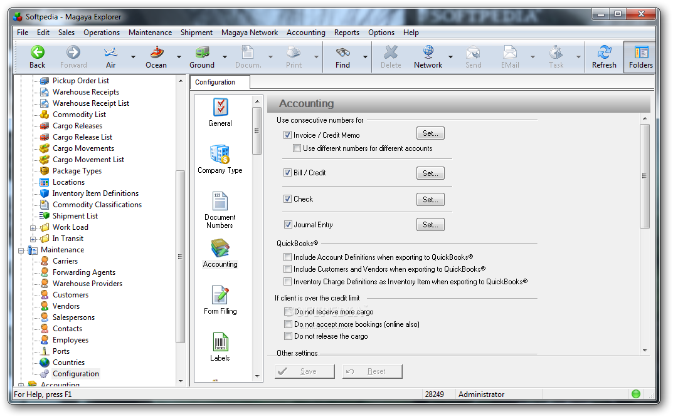This screenshot has width=673, height=417.
Task: Open General configuration section icon
Action: [220, 107]
